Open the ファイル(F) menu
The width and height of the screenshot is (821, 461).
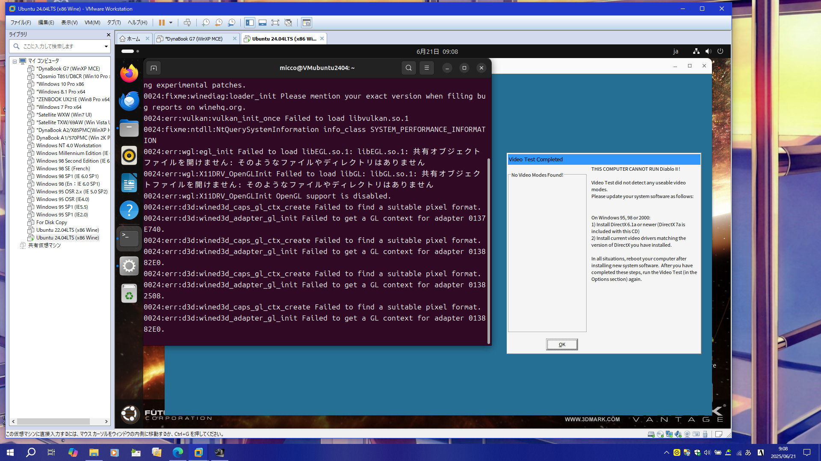tap(21, 23)
